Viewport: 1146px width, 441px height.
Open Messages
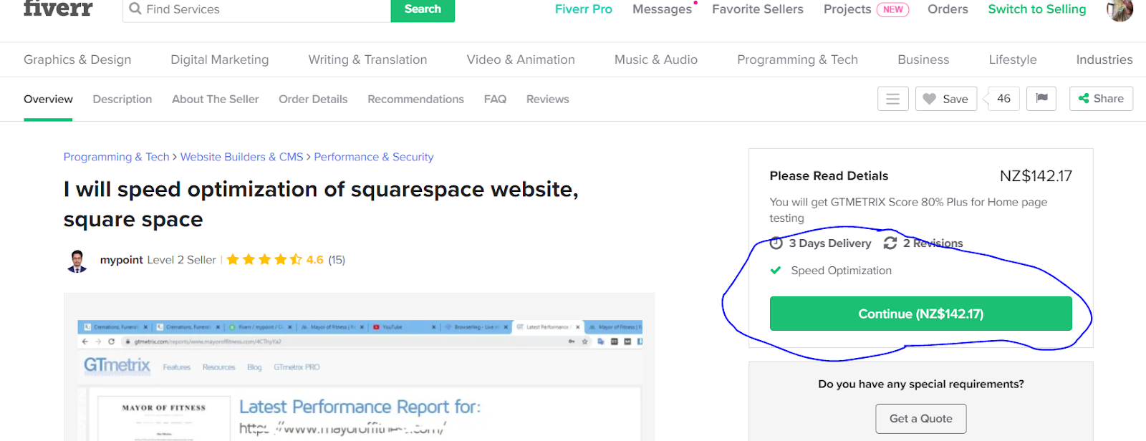(x=662, y=9)
